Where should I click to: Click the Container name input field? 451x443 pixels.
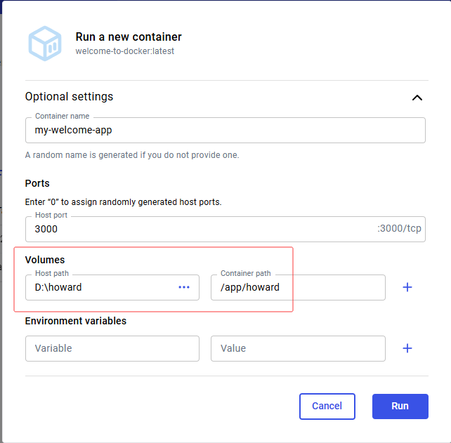pyautogui.click(x=225, y=130)
